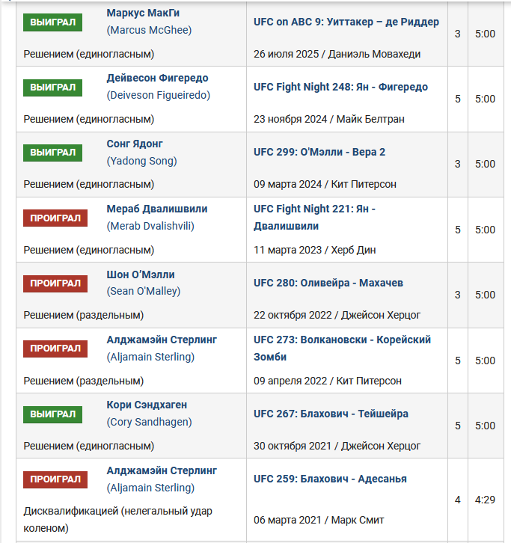
Task: Click the UFC 299: О'Мэлли - Вера 2 link
Action: click(x=319, y=152)
